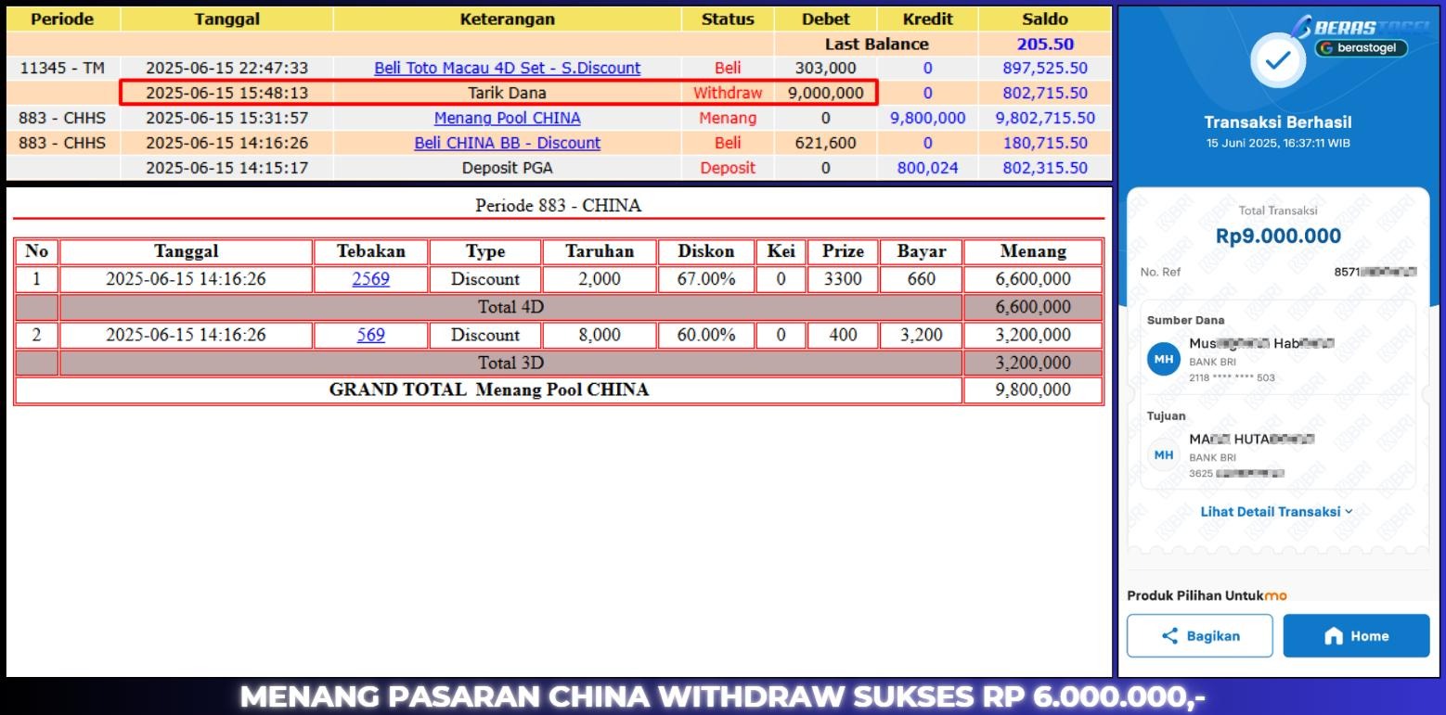Click the 2118 source account number
1446x715 pixels.
(x=1232, y=377)
